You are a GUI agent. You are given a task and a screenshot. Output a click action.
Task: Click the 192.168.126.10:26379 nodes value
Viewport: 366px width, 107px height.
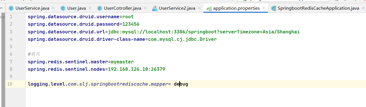[x=136, y=69]
